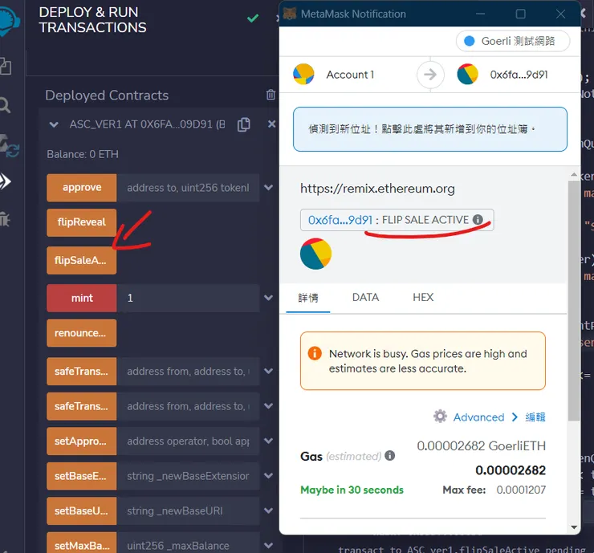Click the MetaMask scrollbar up arrow
Screen dimensions: 594x553
[x=574, y=175]
